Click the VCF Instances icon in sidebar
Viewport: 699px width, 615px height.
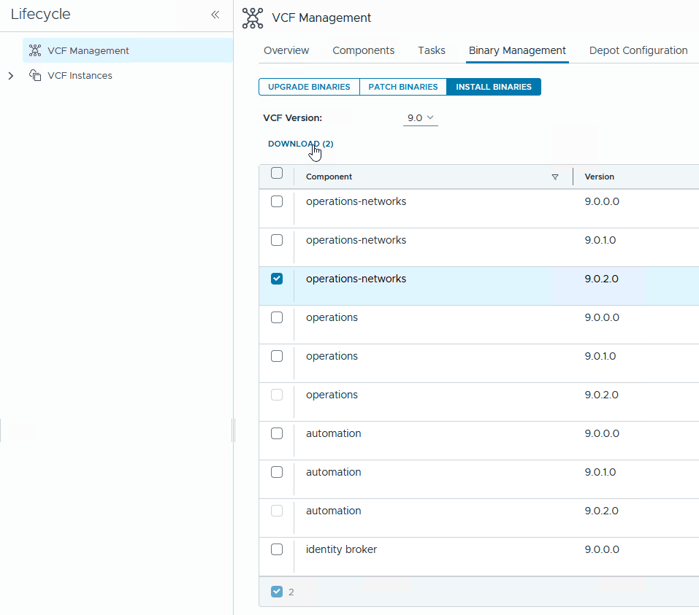point(35,76)
